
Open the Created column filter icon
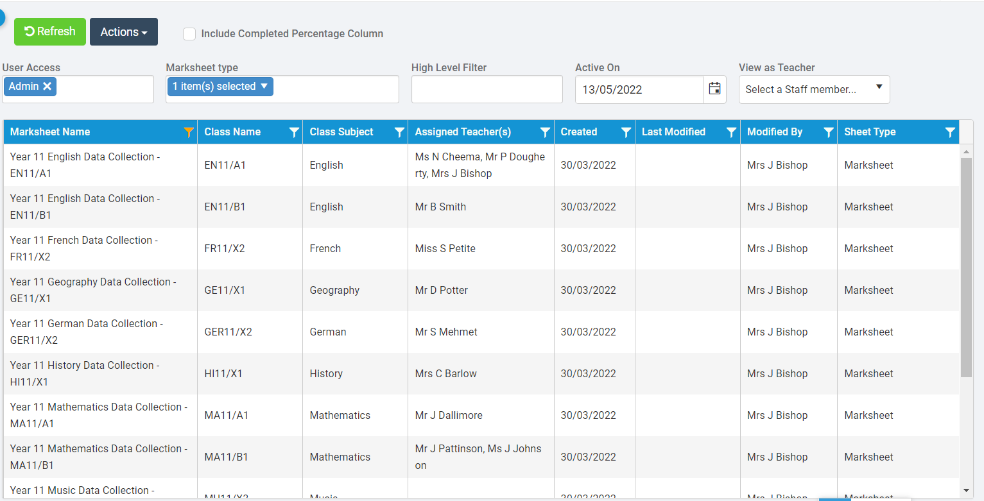click(626, 132)
